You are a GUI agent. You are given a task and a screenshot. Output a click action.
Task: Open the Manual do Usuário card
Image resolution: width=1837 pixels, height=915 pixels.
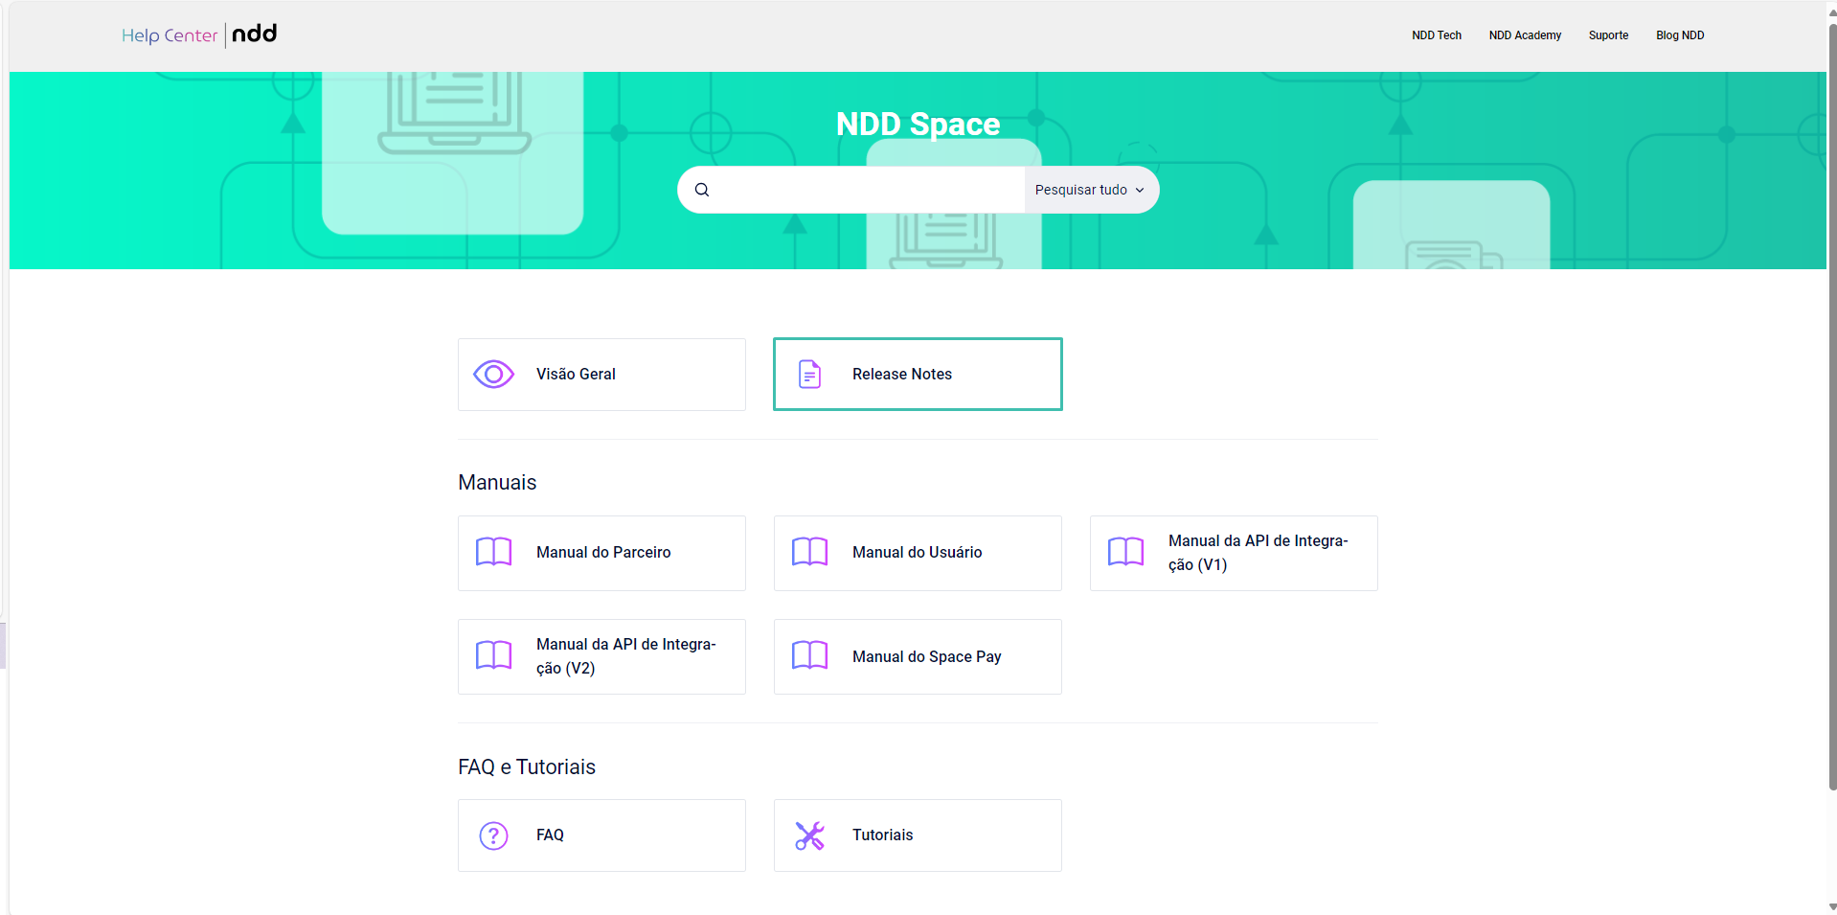(918, 553)
